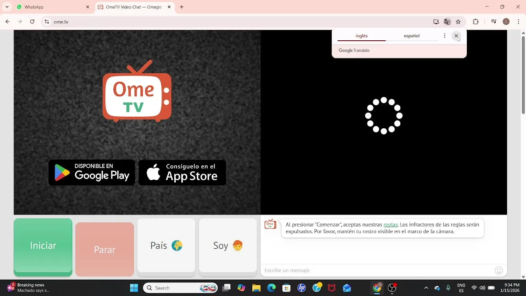
Task: Click the install app icon in address bar
Action: coord(436,22)
